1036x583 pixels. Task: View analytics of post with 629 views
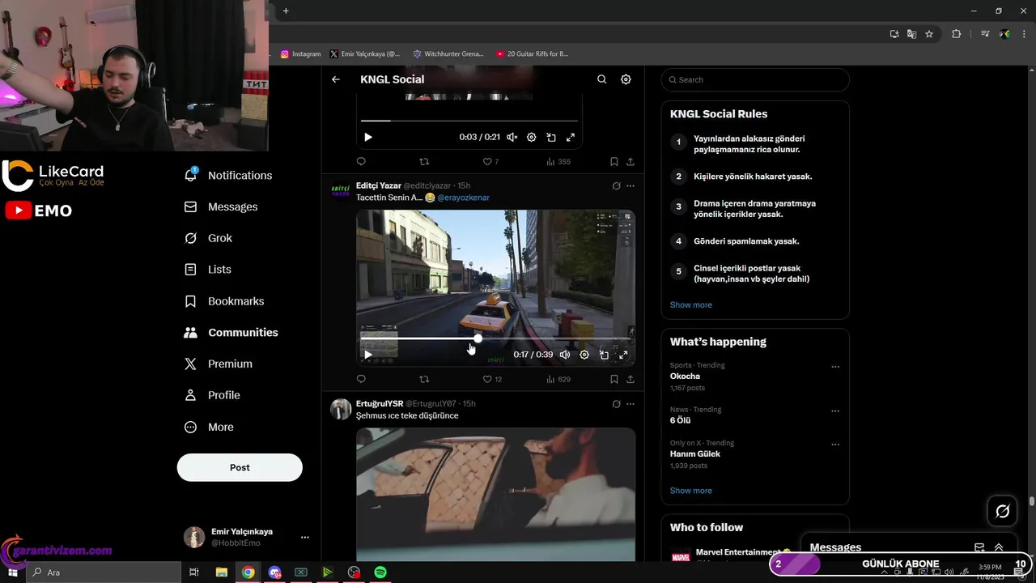pyautogui.click(x=558, y=379)
